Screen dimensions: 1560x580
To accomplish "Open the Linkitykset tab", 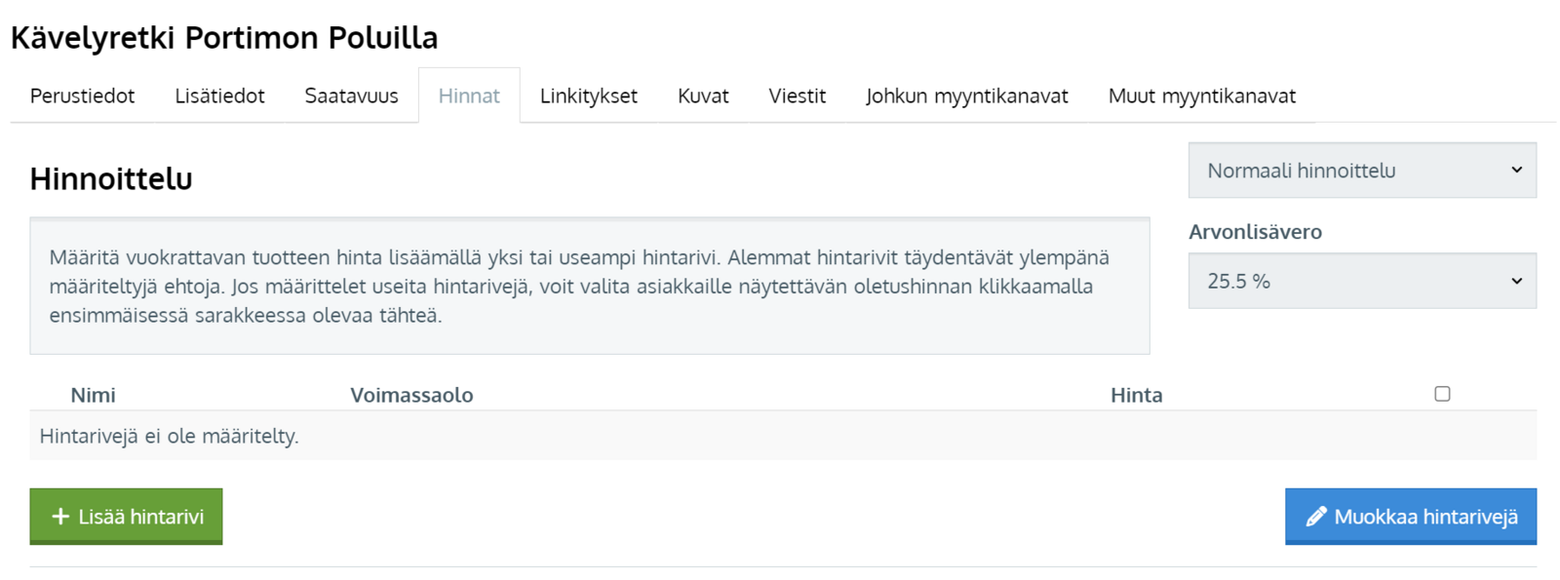I will 589,96.
